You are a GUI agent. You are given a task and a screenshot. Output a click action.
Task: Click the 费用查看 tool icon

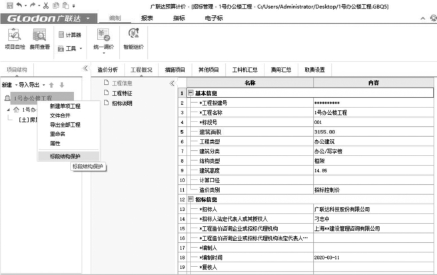[39, 39]
